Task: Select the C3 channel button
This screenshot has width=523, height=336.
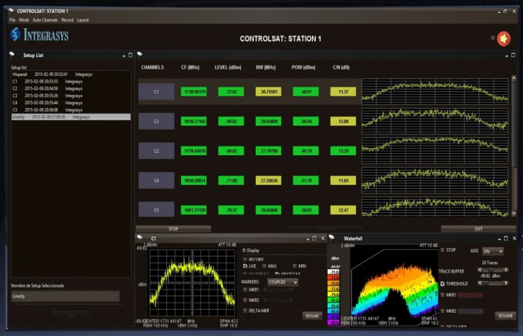Action: coord(157,121)
